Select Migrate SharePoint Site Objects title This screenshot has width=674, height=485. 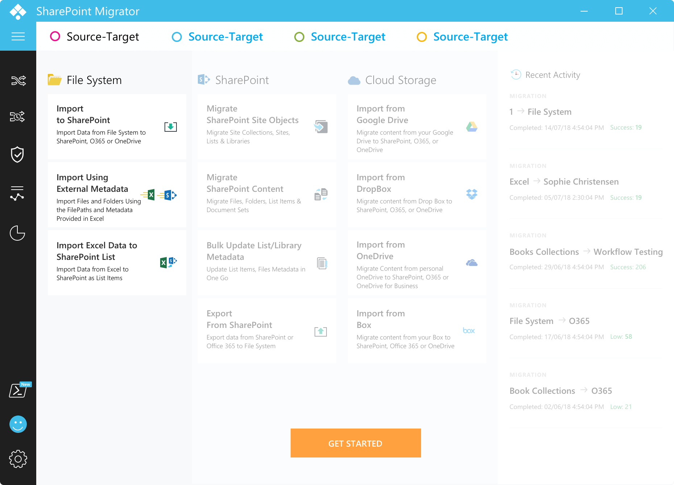tap(253, 114)
